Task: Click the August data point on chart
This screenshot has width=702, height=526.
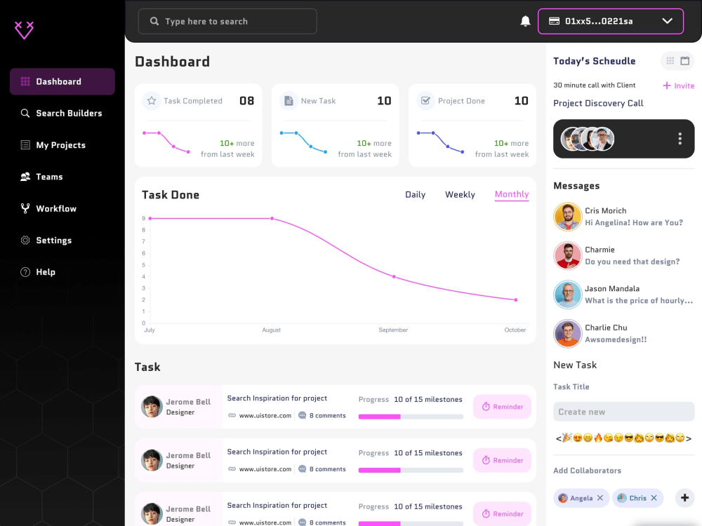Action: [272, 219]
